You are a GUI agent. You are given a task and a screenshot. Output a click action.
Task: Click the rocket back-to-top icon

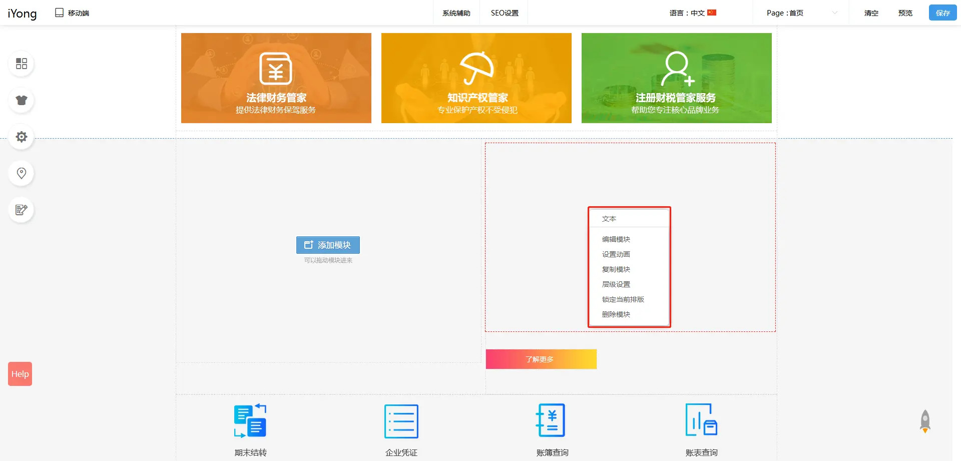(x=925, y=421)
